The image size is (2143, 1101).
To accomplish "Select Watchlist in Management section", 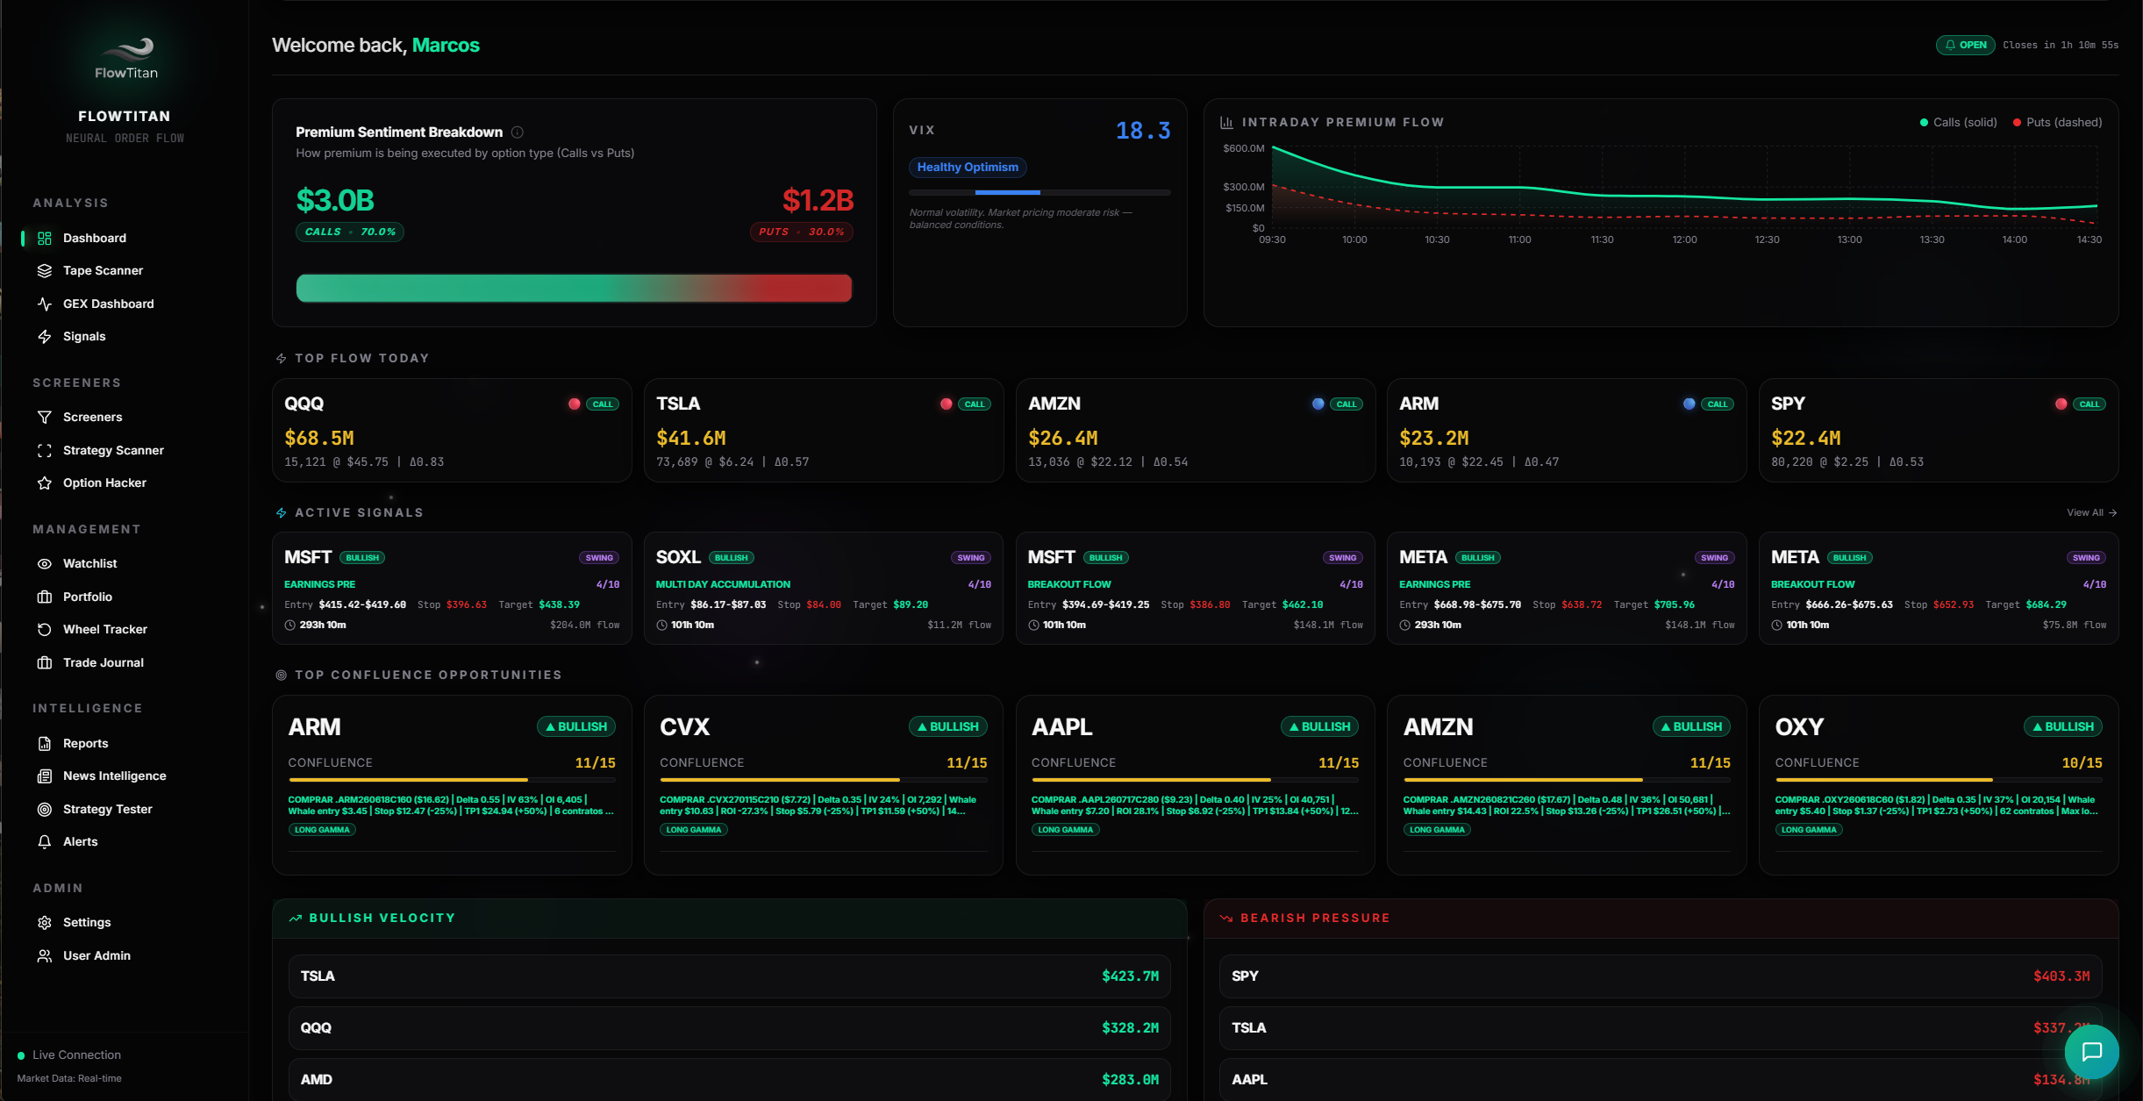I will click(89, 563).
